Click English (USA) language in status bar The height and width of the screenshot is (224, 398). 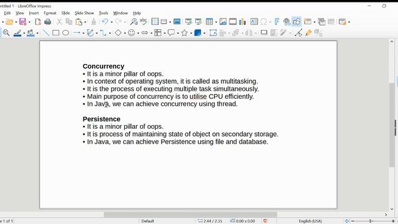(310, 221)
